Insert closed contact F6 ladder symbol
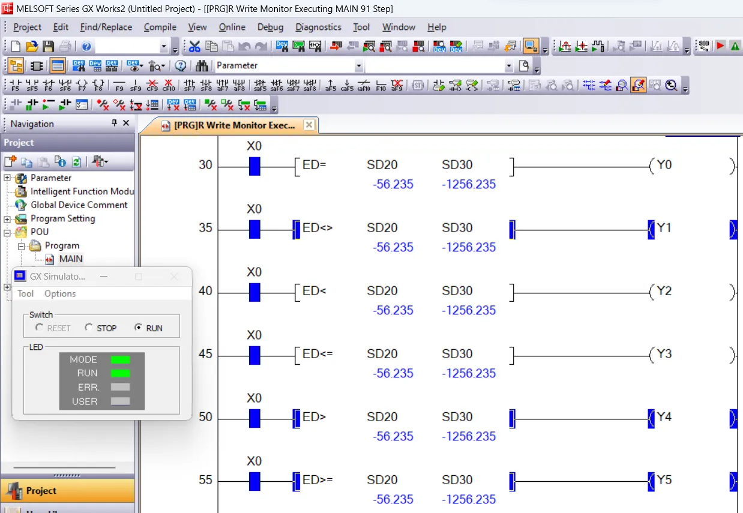The height and width of the screenshot is (513, 743). click(49, 85)
